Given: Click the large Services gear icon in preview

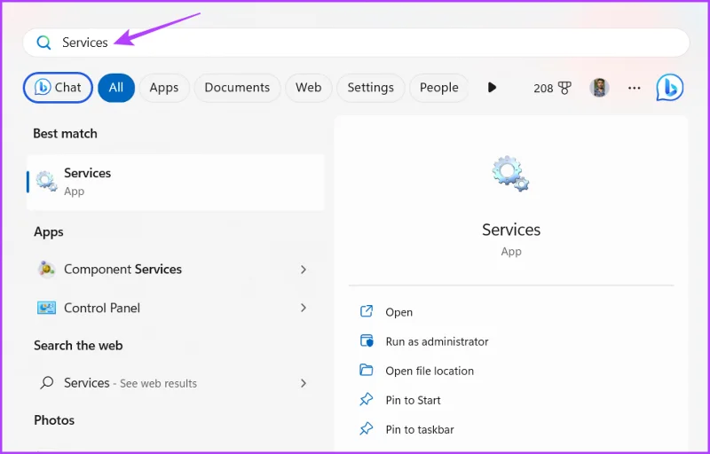Looking at the screenshot, I should tap(511, 174).
